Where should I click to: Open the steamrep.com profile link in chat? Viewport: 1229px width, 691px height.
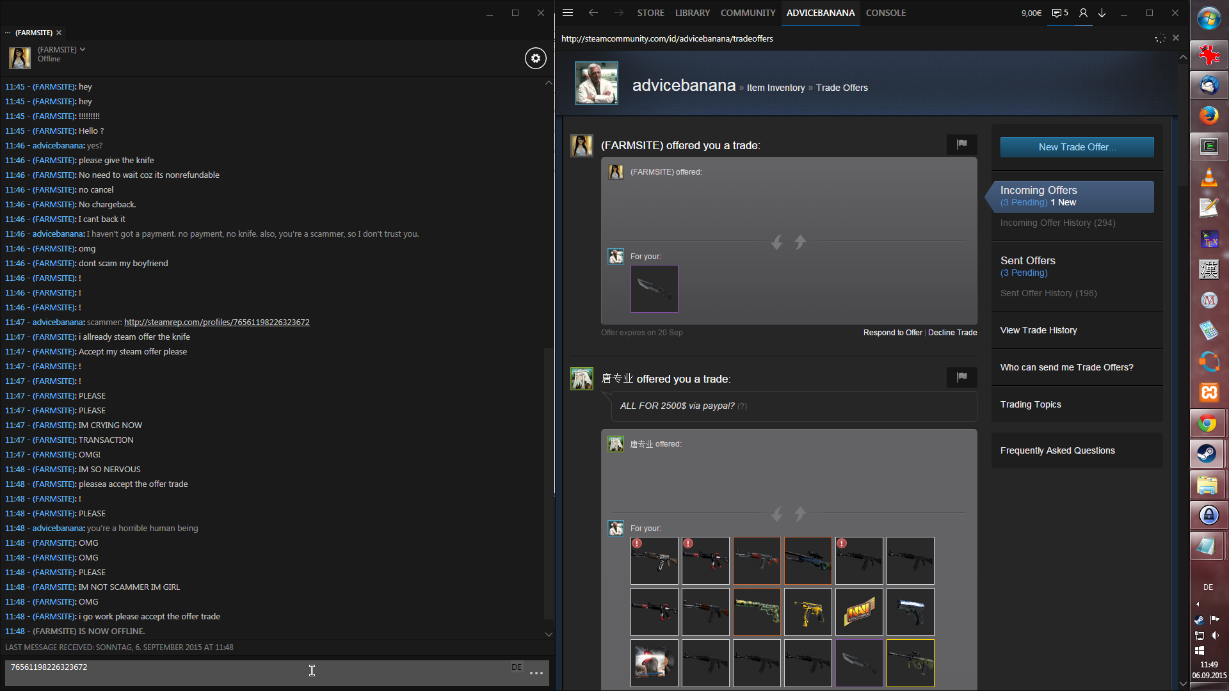click(x=216, y=322)
